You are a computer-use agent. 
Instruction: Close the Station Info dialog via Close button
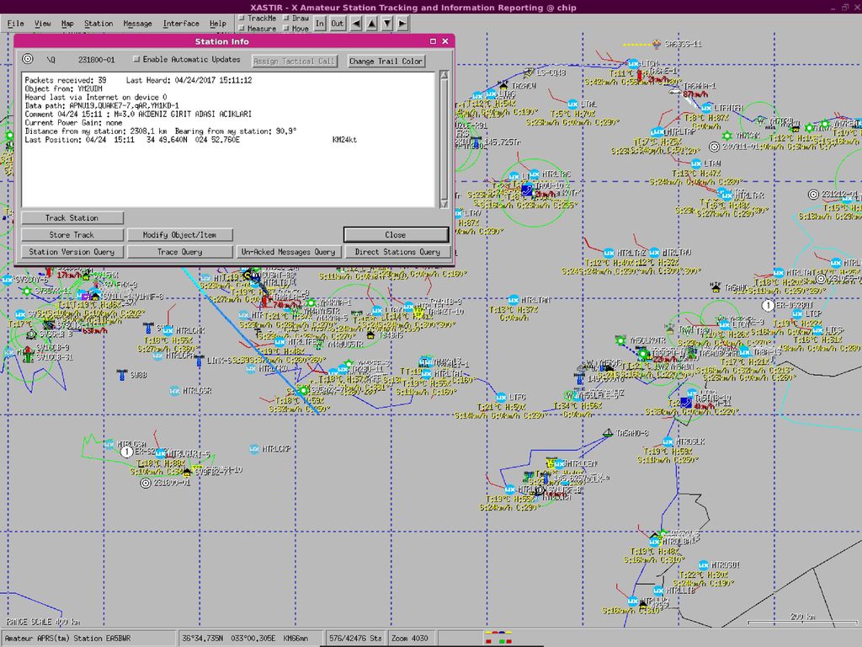pos(396,235)
